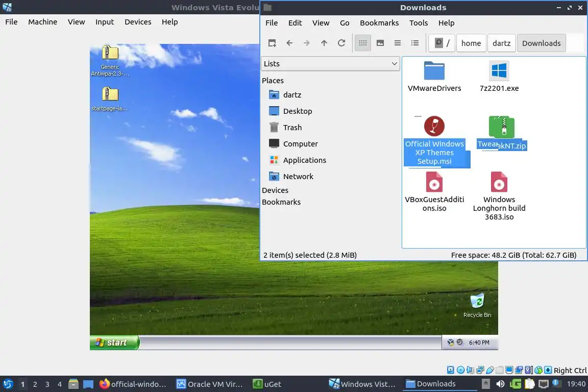
Task: Open Desktop in the Places sidebar
Action: point(290,111)
